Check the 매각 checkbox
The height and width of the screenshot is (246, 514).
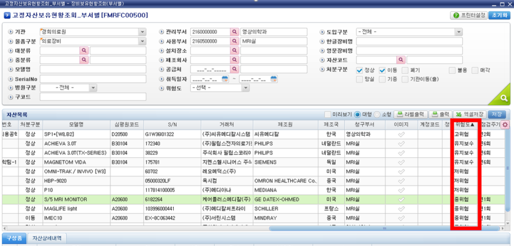point(475,70)
